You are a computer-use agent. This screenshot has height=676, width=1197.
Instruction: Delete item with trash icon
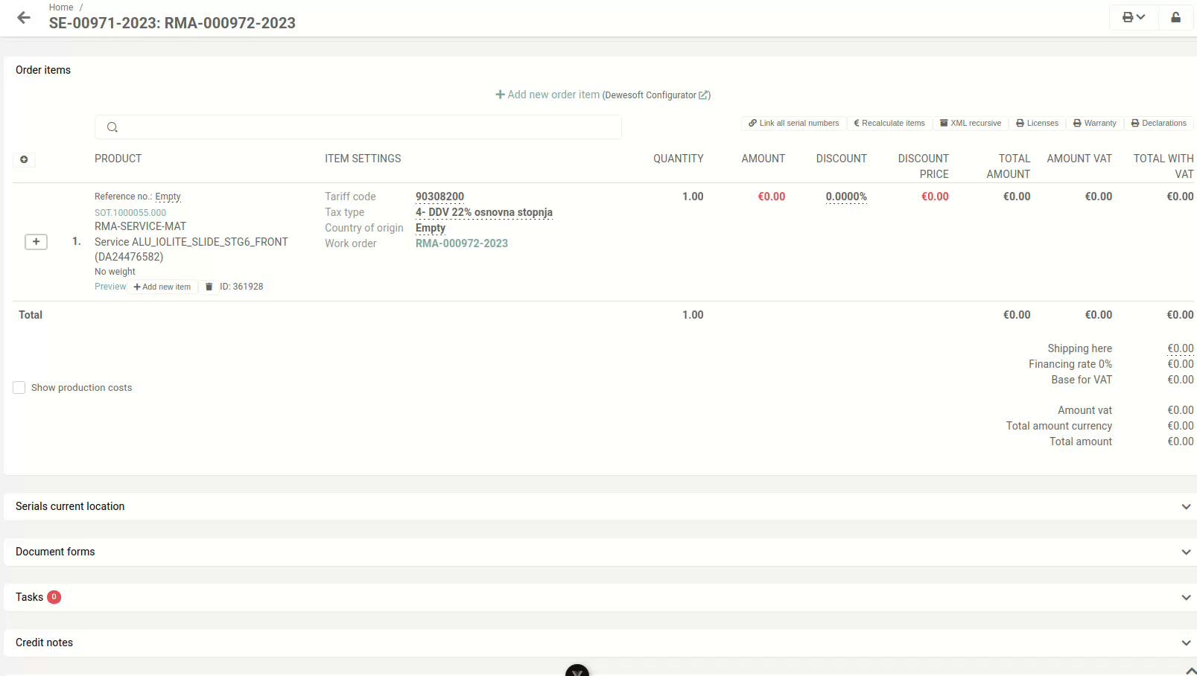[209, 287]
